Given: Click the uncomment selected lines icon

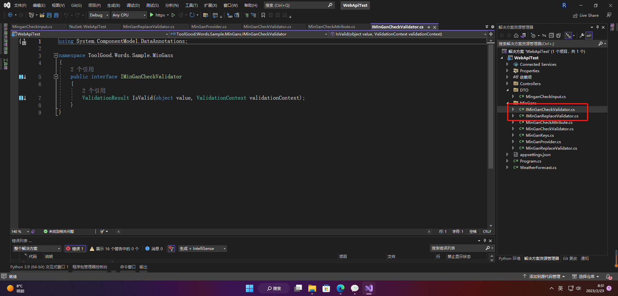Looking at the screenshot, I should click(x=254, y=15).
